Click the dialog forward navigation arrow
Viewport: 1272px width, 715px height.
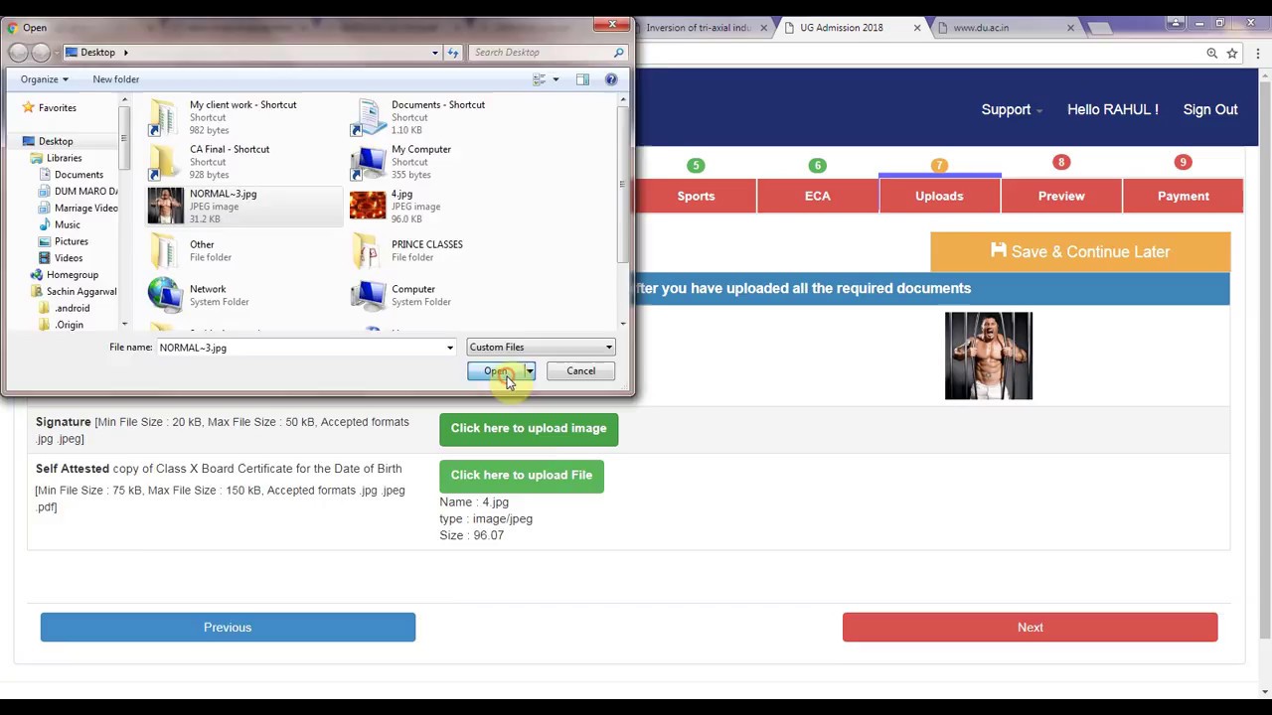[41, 53]
